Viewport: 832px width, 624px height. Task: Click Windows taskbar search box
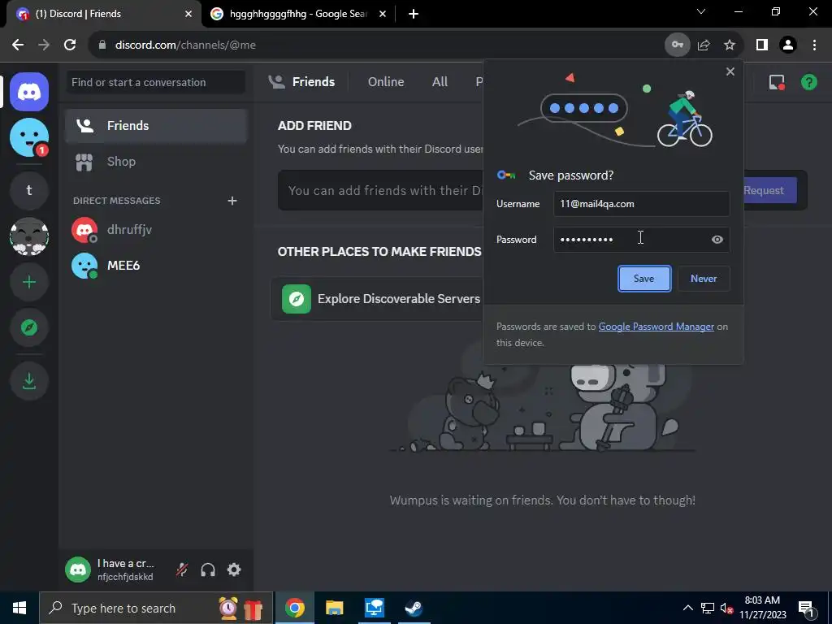(x=156, y=608)
